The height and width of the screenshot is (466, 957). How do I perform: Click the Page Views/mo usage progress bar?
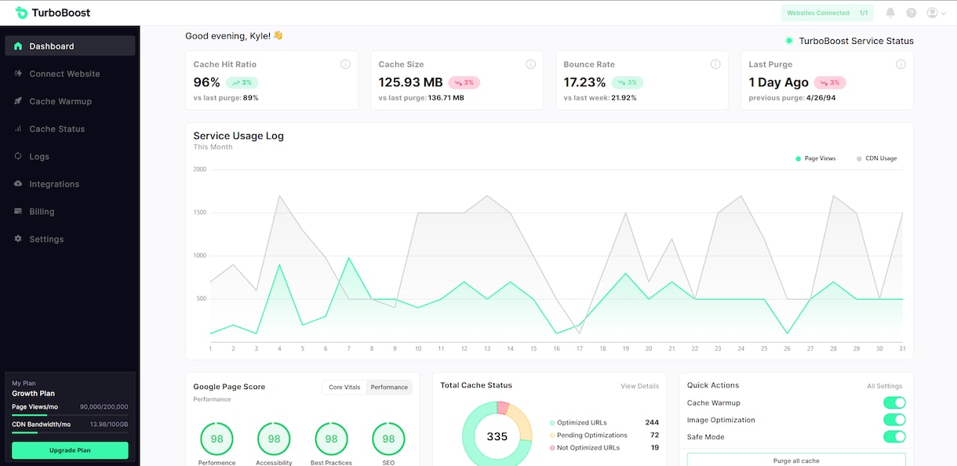point(70,415)
